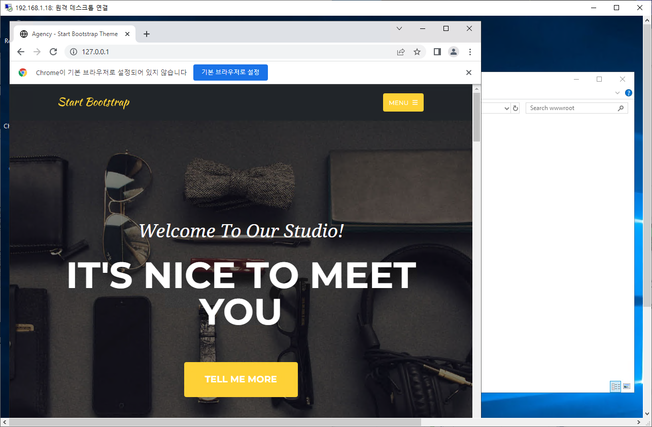
Task: Expand Explorer address history dropdown
Action: click(506, 108)
